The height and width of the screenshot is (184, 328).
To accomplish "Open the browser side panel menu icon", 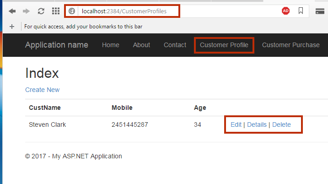I will 320,11.
